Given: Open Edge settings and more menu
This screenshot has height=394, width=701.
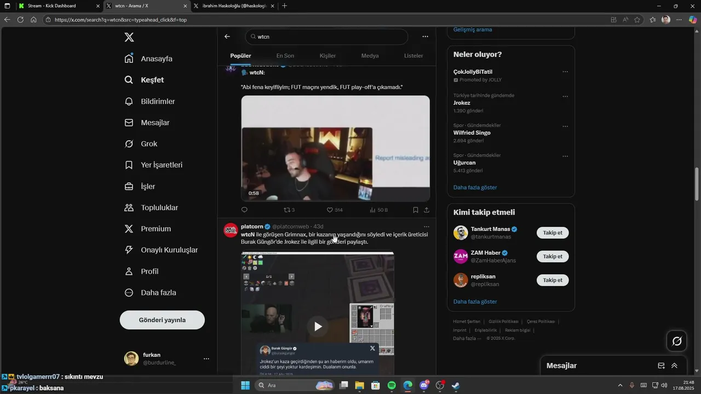Looking at the screenshot, I should 679,19.
